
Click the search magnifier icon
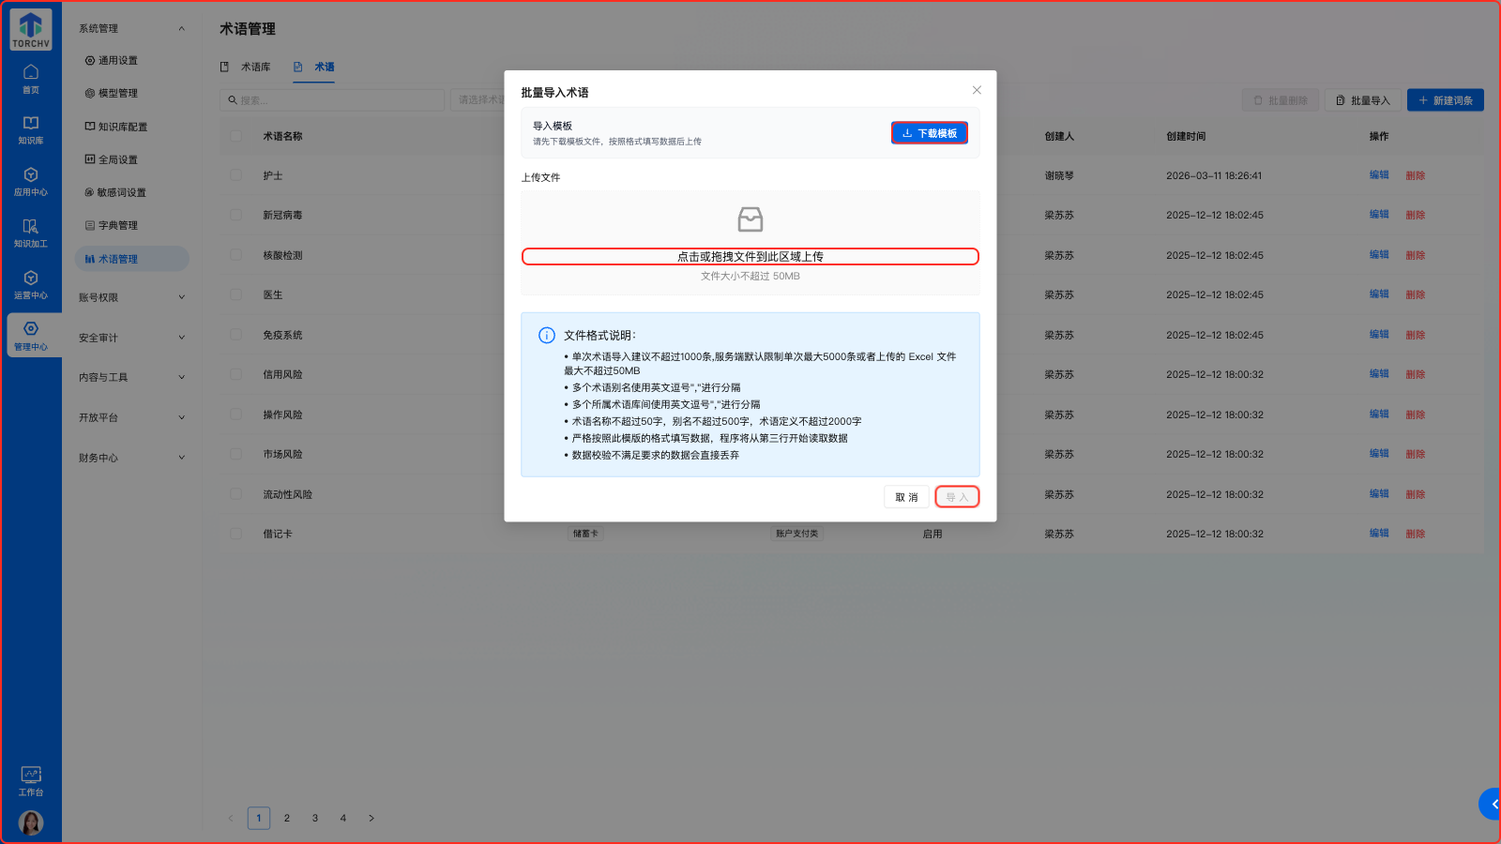233,99
